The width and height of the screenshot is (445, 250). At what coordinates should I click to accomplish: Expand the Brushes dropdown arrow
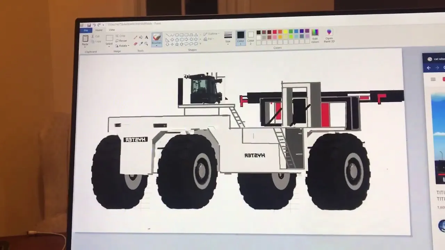point(156,45)
